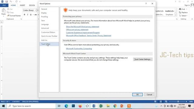Select General in Word Options sidebar
Image resolution: width=194 pixels, height=109 pixels.
click(49, 9)
